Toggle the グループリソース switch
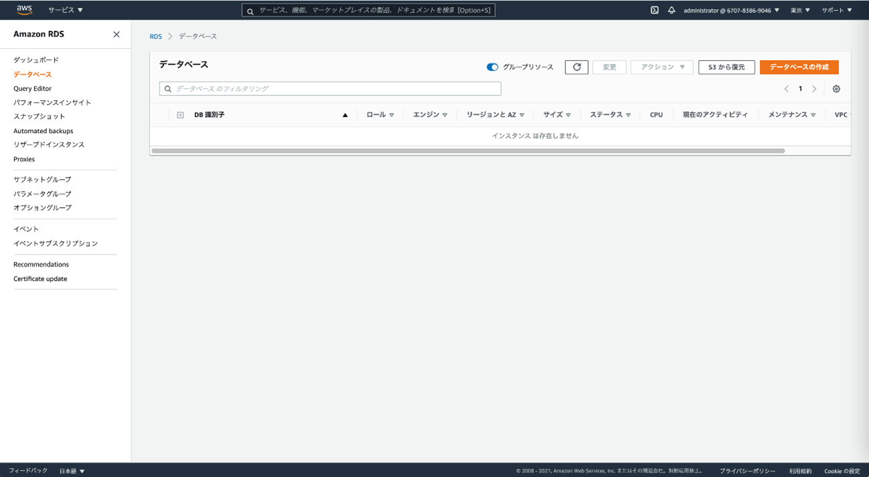Screen dimensions: 869x477 pyautogui.click(x=492, y=67)
